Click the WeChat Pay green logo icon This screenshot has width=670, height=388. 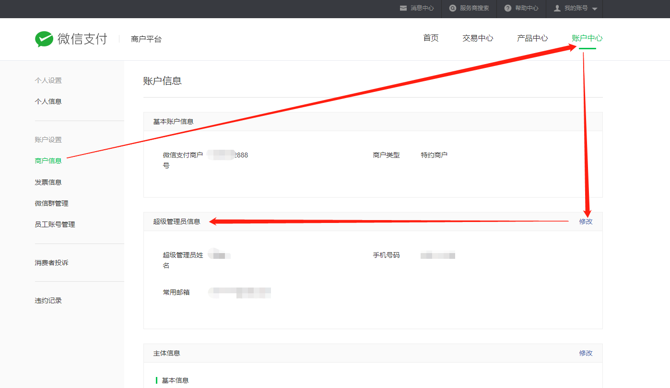click(44, 39)
